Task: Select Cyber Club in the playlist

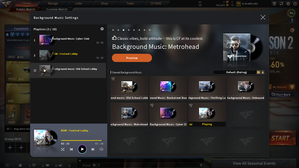Action: [68, 40]
